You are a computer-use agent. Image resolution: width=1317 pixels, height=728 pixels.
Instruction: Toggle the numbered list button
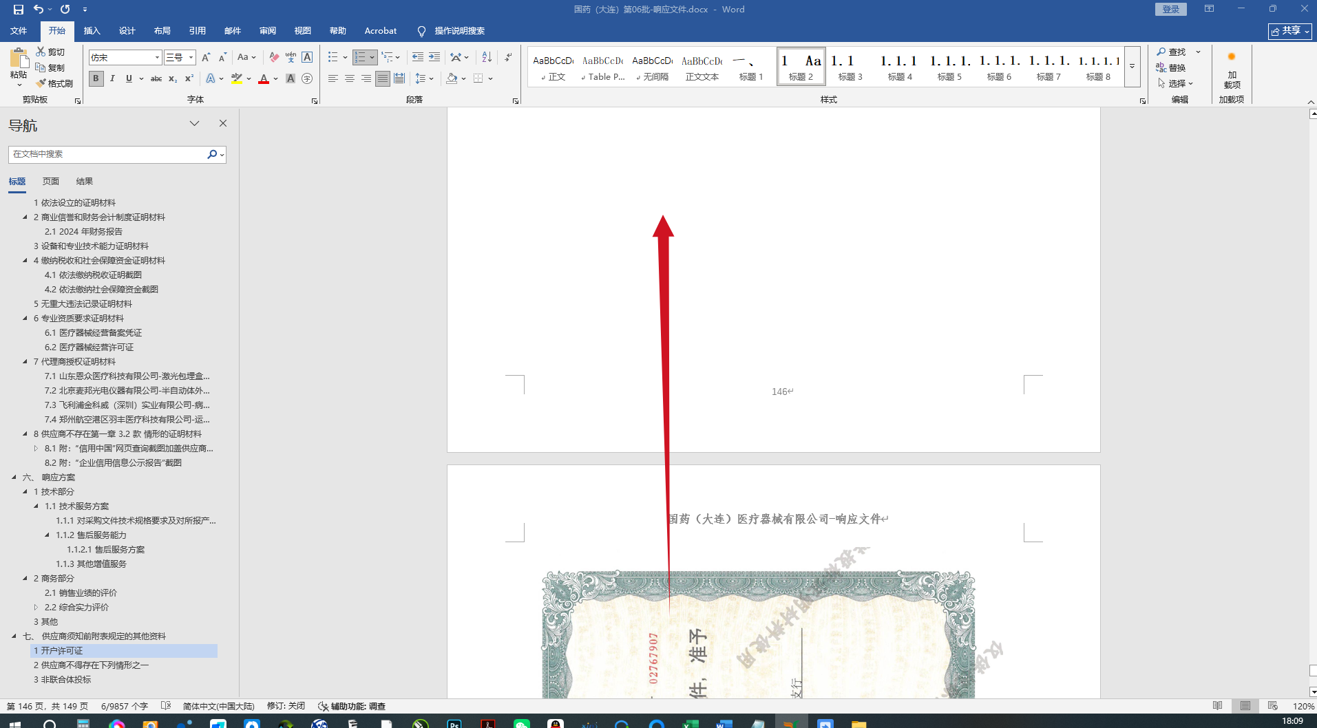360,57
